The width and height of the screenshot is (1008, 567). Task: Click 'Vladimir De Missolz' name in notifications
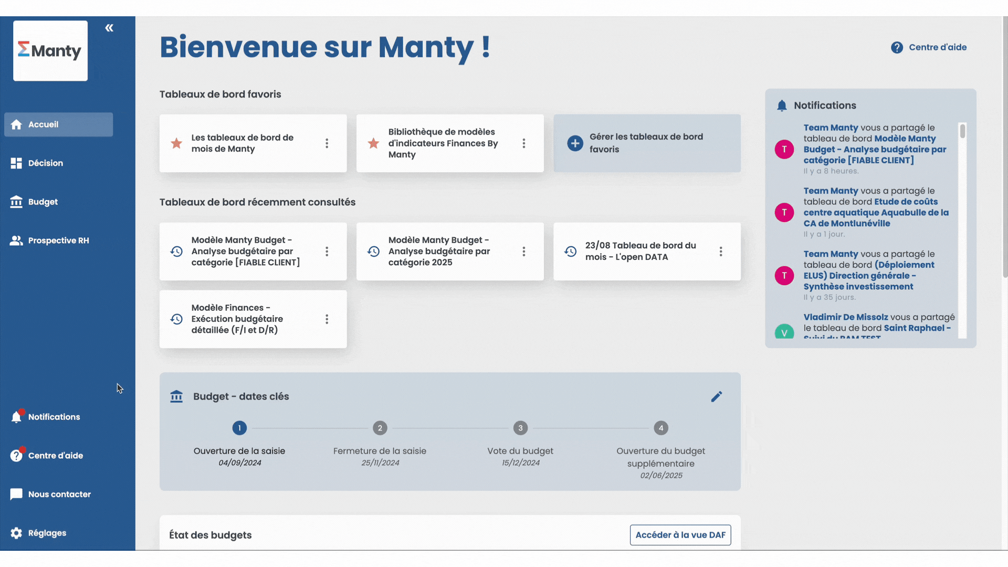pos(846,317)
